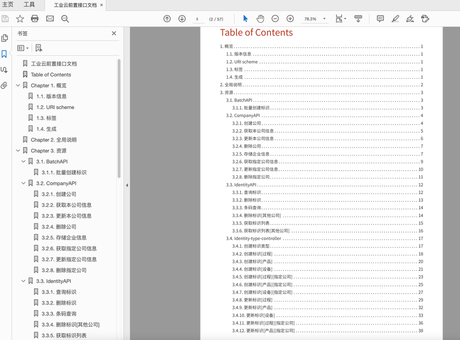The image size is (460, 340).
Task: Collapse the left pane with divider arrow
Action: 127,186
